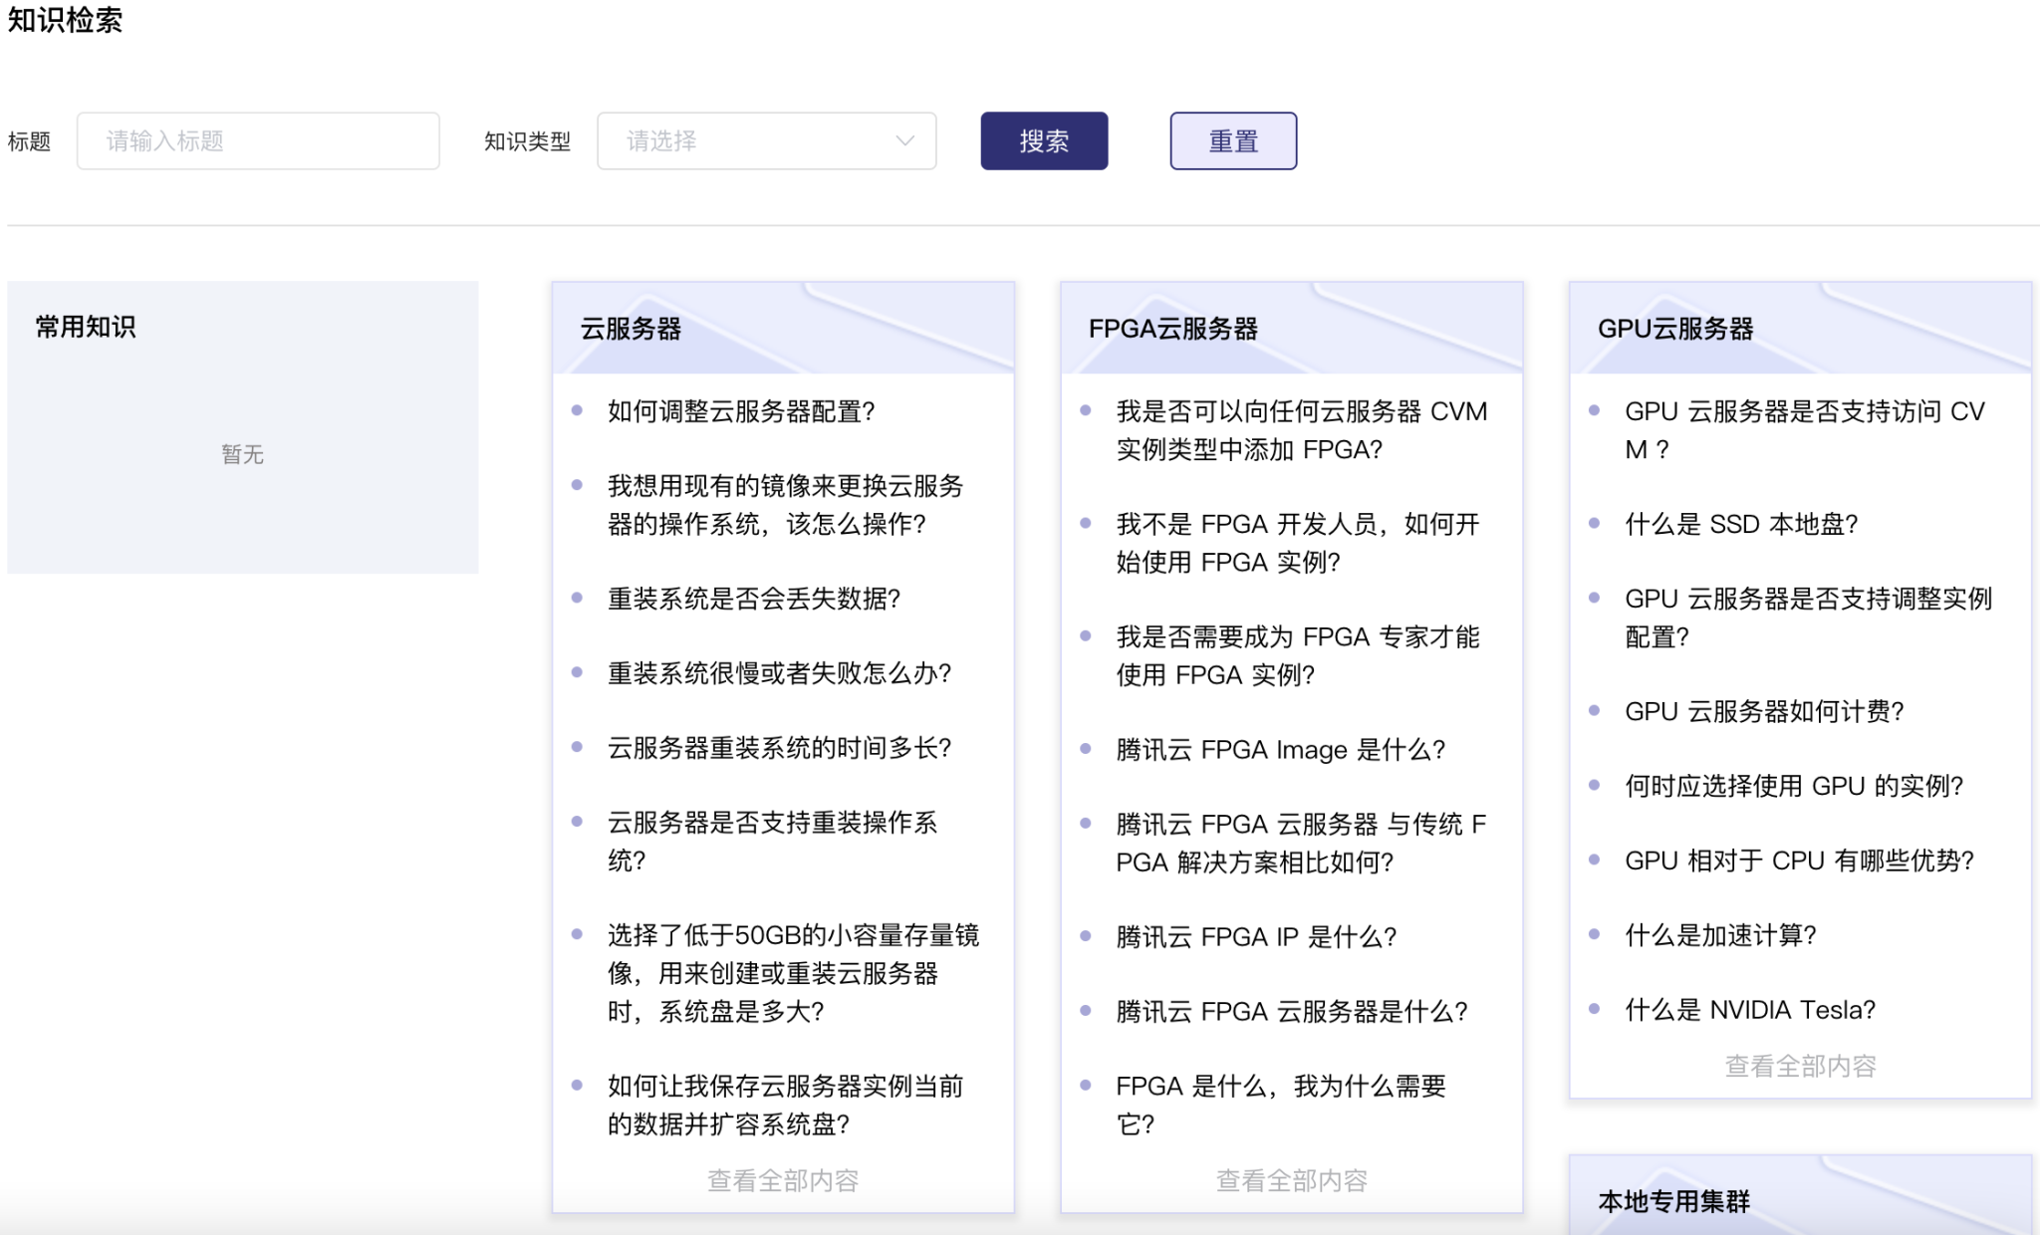Open 腾讯云 FPGA Image 是什么? question
2040x1235 pixels.
click(x=1280, y=750)
